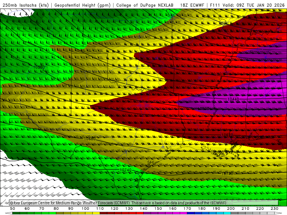
Task: Click the 70 knot legend value
Action: click(42, 209)
